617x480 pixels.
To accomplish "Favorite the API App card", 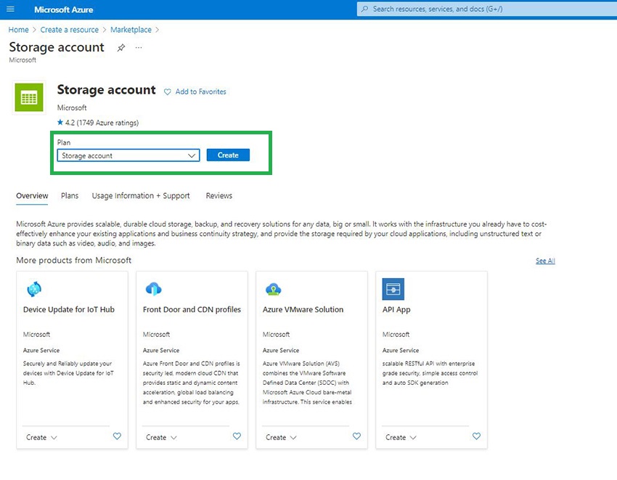I will (x=476, y=436).
